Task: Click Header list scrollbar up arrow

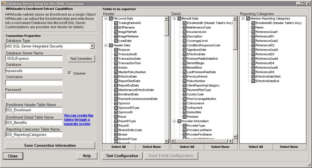Action: (167, 19)
